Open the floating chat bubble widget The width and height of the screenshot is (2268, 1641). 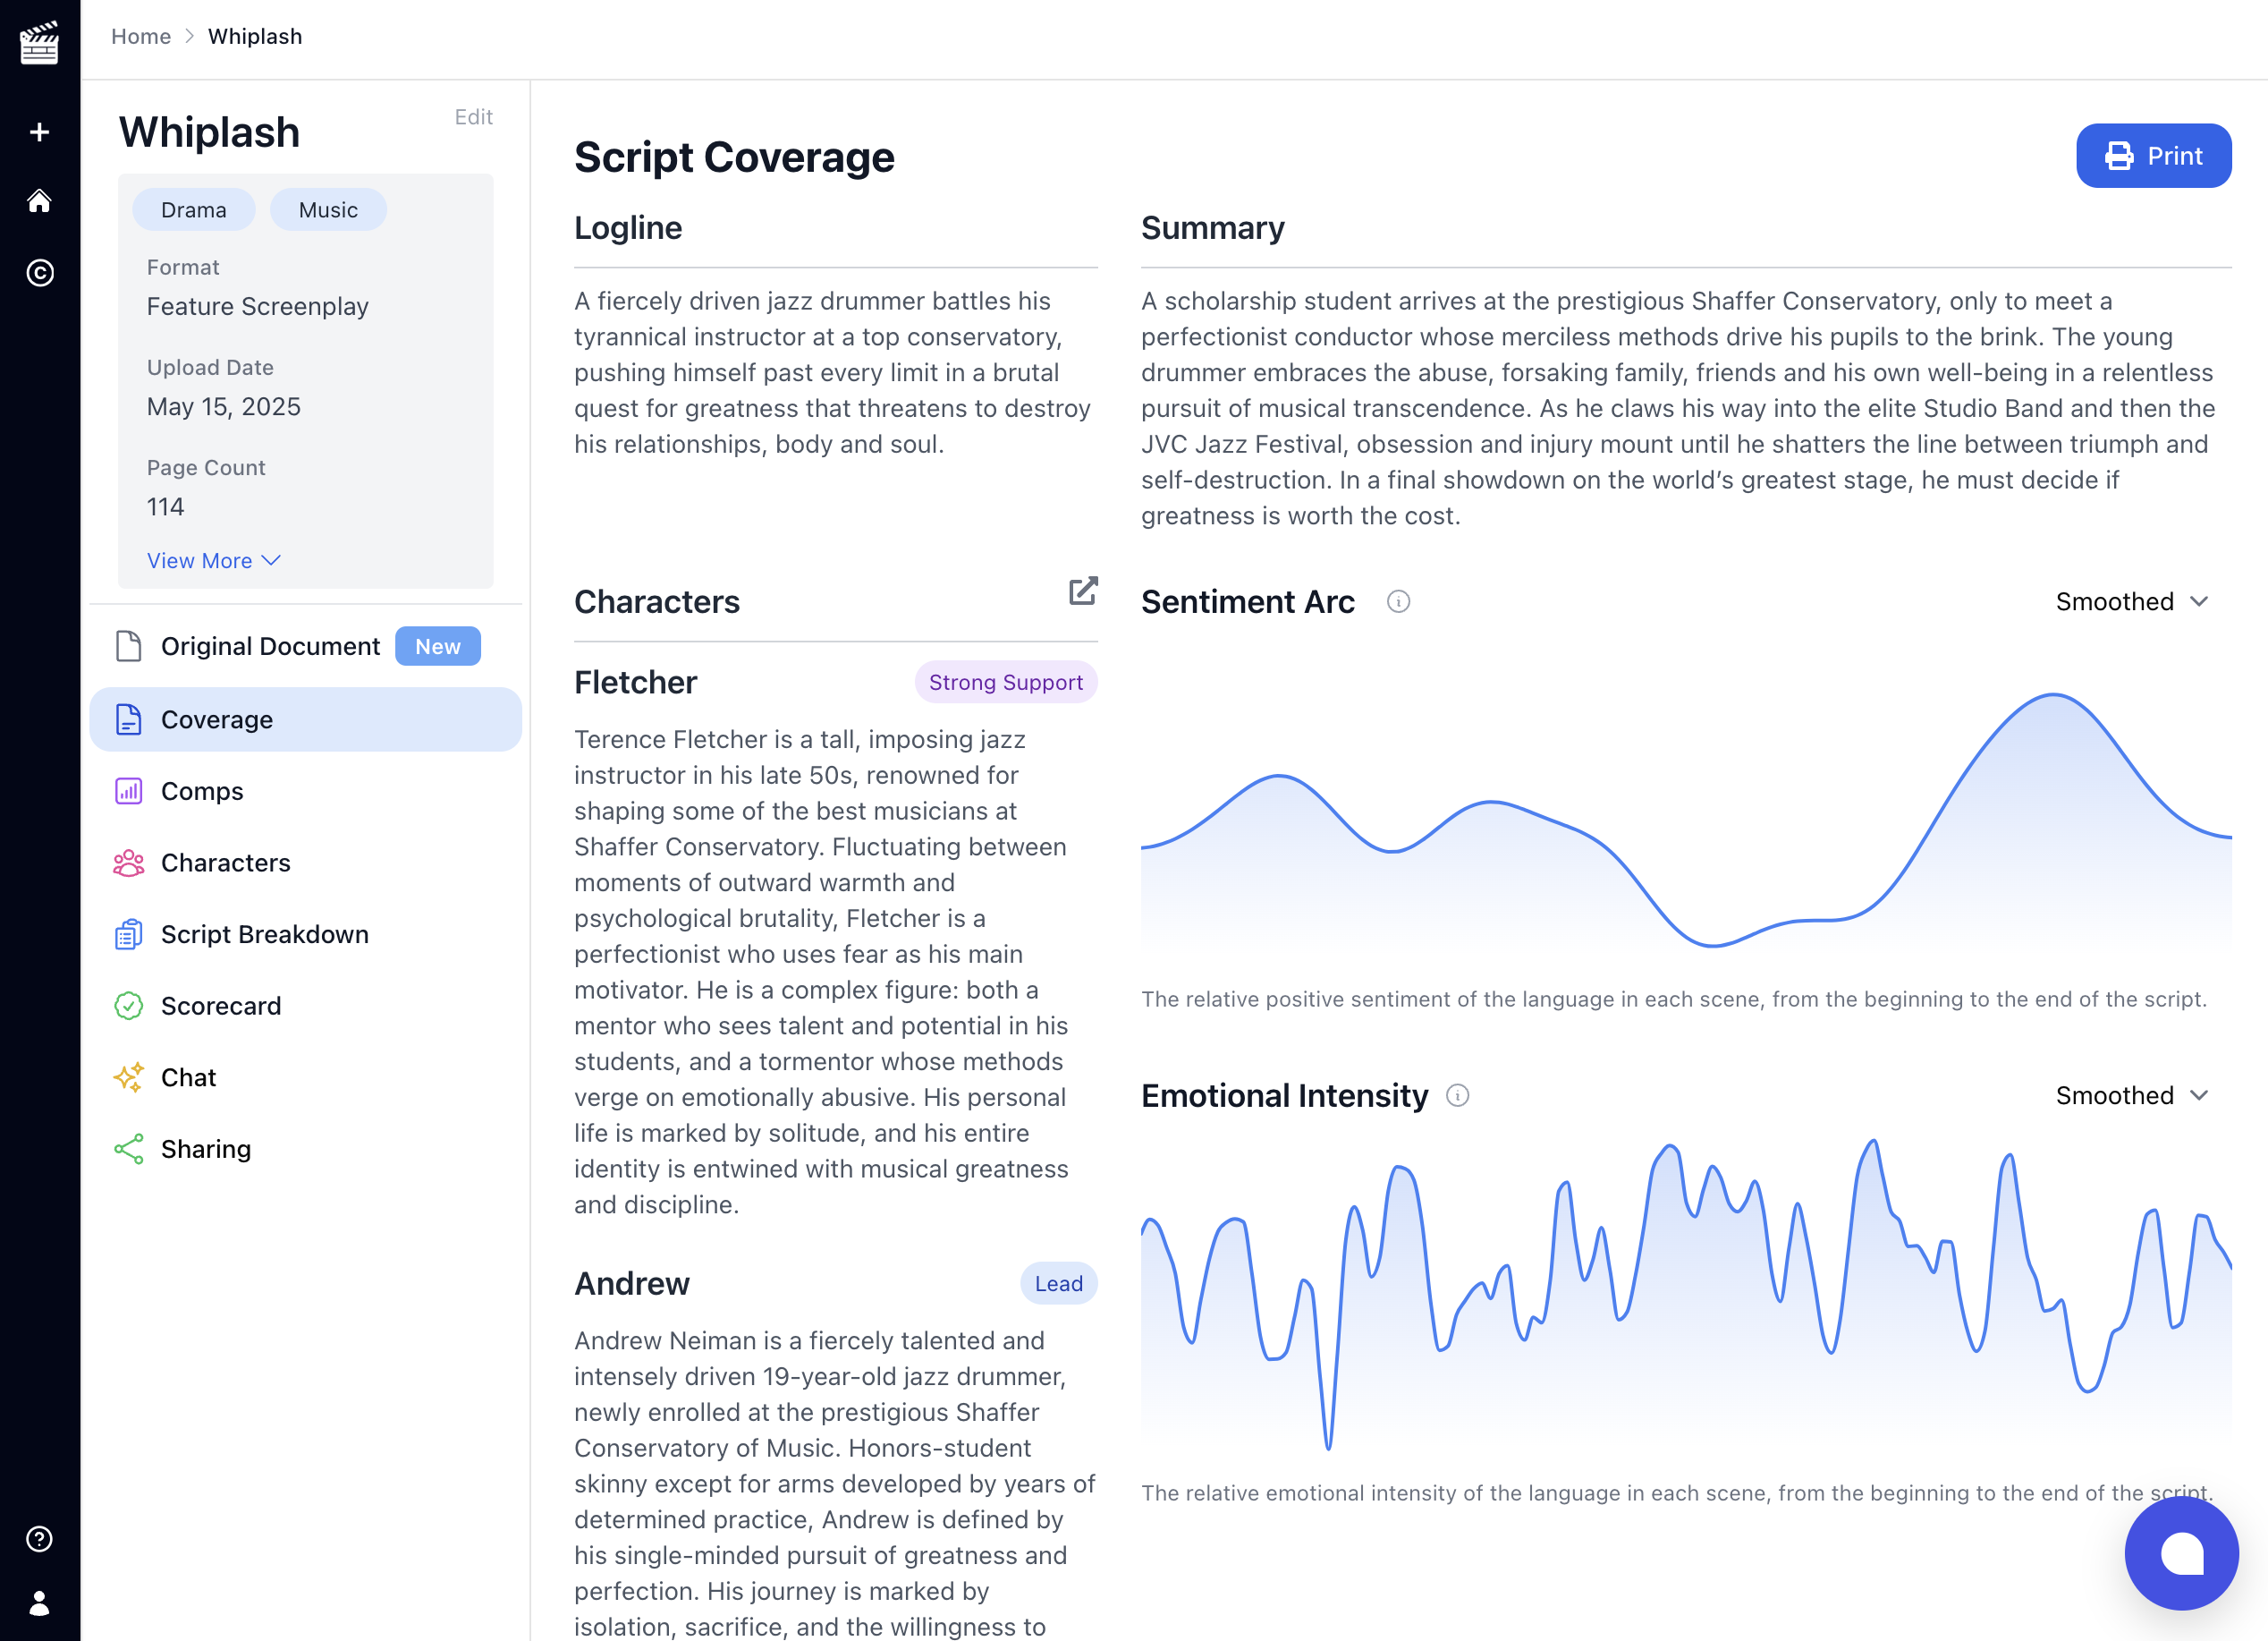coord(2182,1553)
